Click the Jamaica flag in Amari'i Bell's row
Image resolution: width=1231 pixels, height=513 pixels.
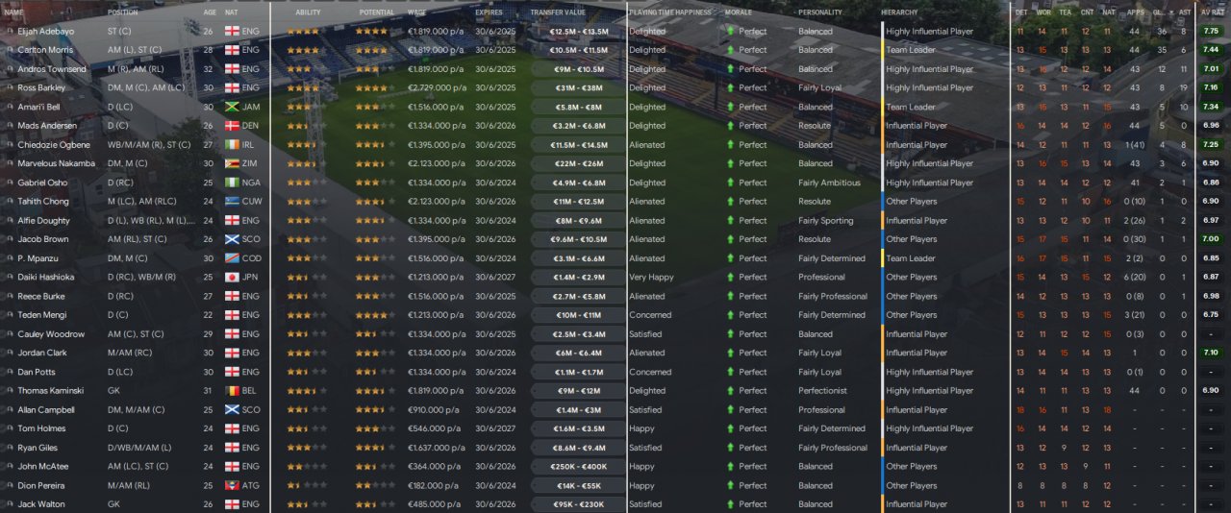(231, 108)
